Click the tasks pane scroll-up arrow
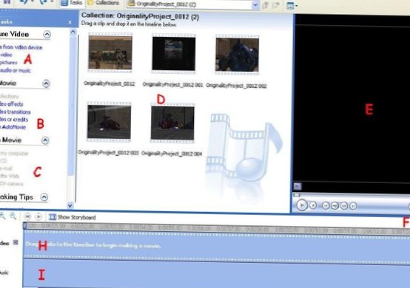Viewport: 410px width, 288px height. click(73, 32)
